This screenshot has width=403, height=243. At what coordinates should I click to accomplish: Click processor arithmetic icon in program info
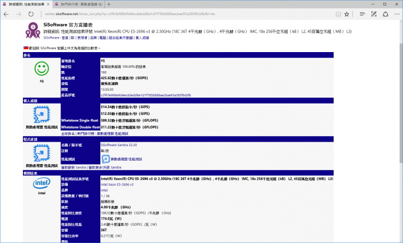tap(41, 153)
